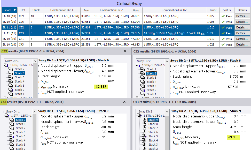Click the Stack 7 icon in C32 Sway Dir 1 tree
The width and height of the screenshot is (251, 150).
pos(11,69)
